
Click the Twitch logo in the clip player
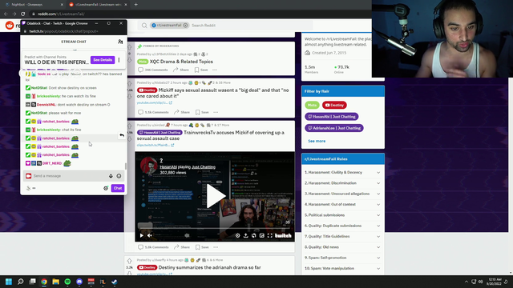[283, 235]
